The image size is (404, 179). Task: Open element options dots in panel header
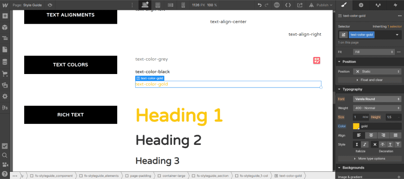tap(400, 16)
